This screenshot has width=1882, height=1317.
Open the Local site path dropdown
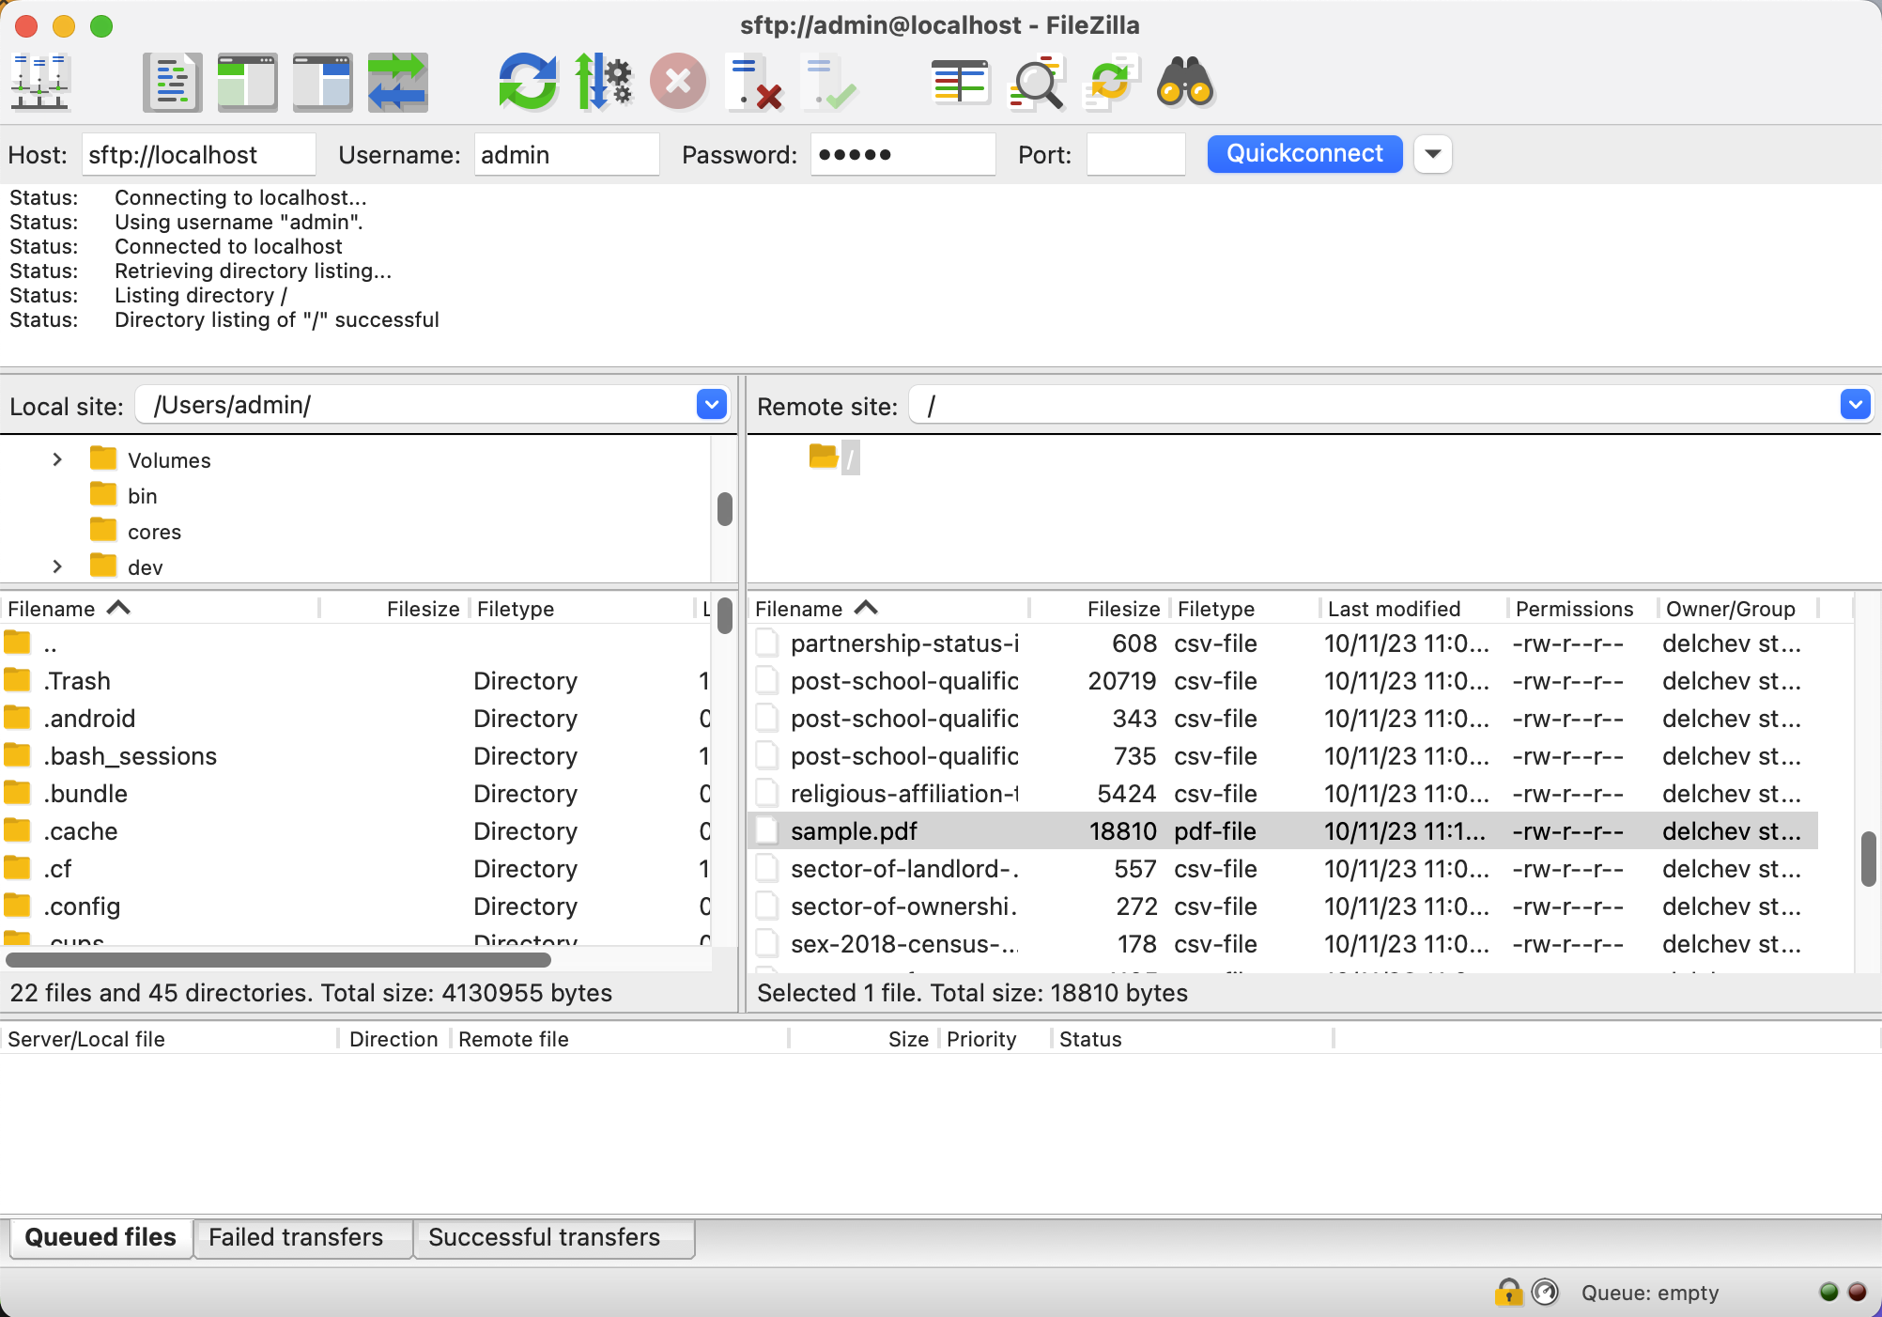coord(712,405)
